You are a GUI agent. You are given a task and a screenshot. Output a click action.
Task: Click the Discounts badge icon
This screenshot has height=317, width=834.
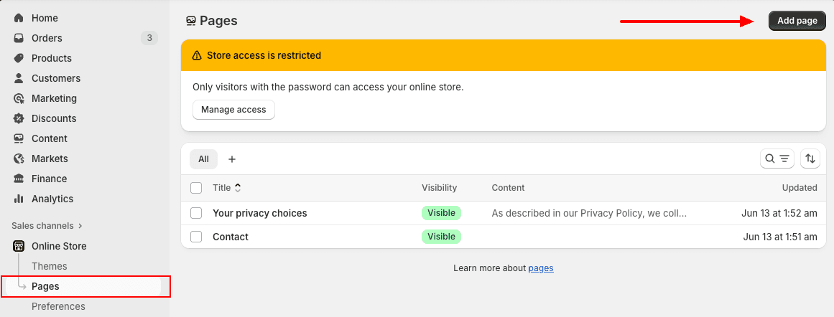point(19,118)
